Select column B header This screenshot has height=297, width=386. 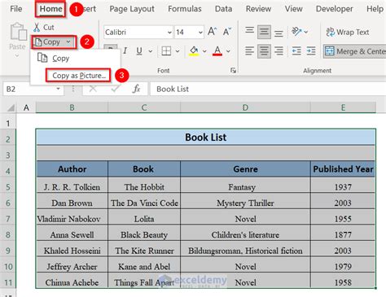(x=72, y=107)
